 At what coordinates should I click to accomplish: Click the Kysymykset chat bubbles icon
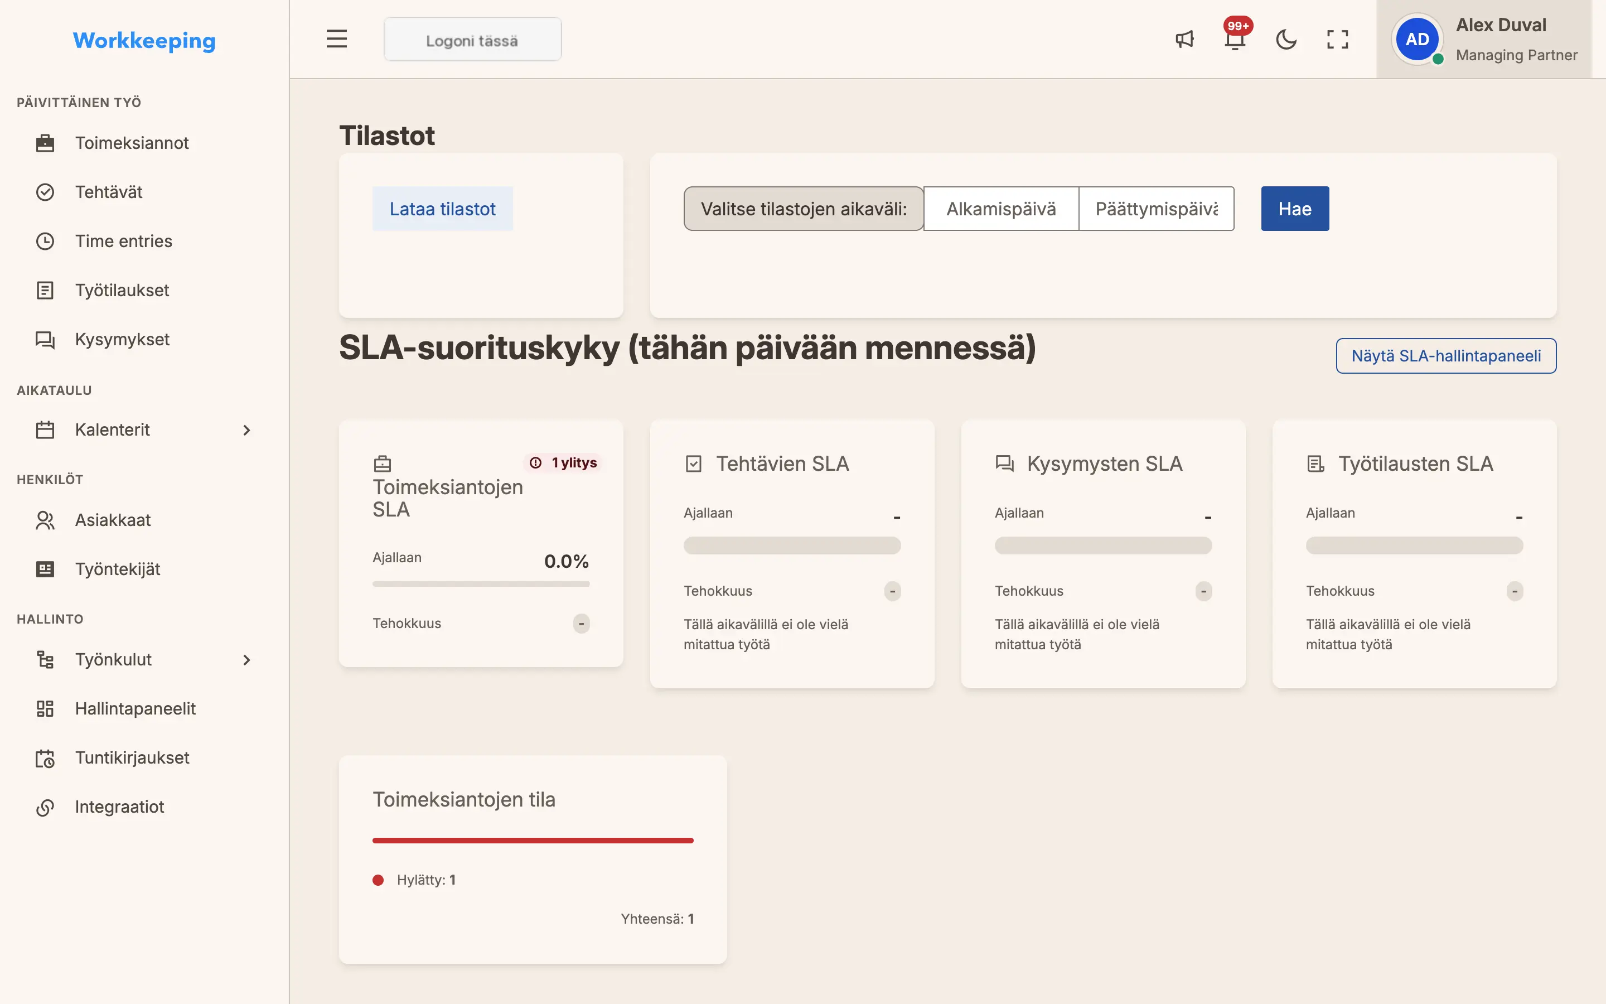tap(45, 339)
